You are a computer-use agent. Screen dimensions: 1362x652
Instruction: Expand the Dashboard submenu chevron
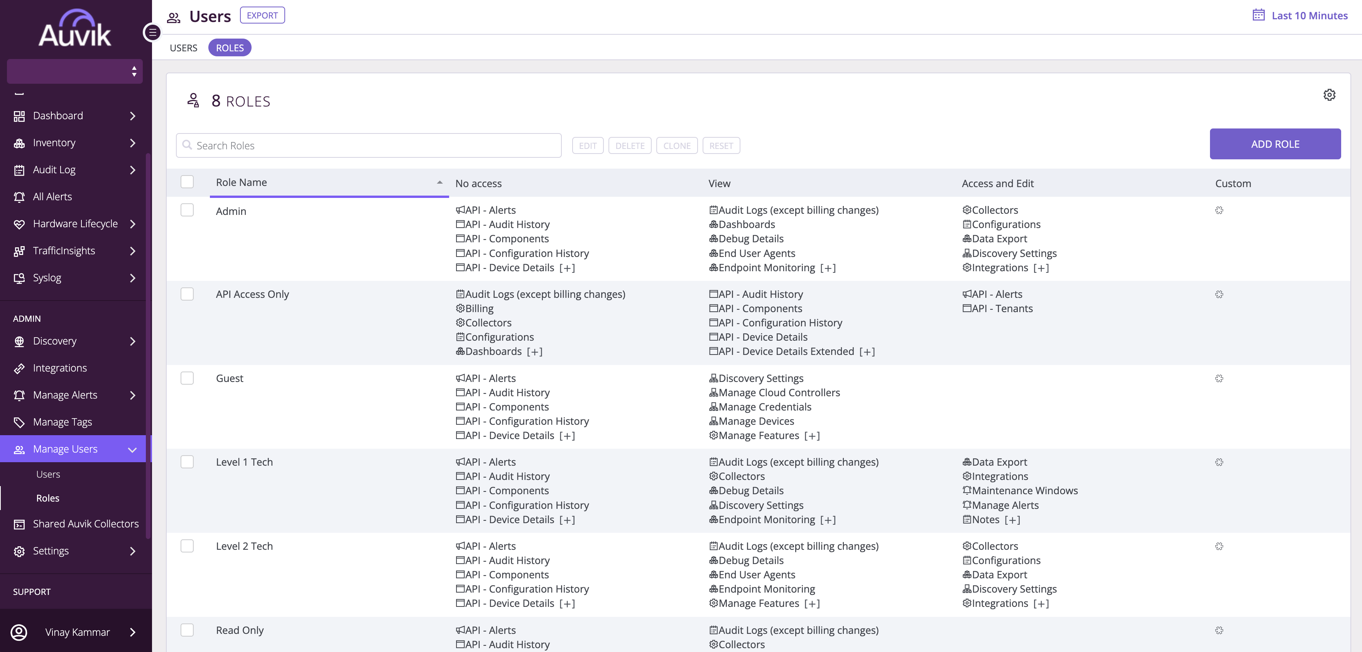[133, 116]
